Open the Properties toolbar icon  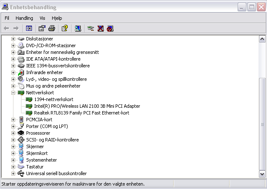pyautogui.click(x=42, y=28)
